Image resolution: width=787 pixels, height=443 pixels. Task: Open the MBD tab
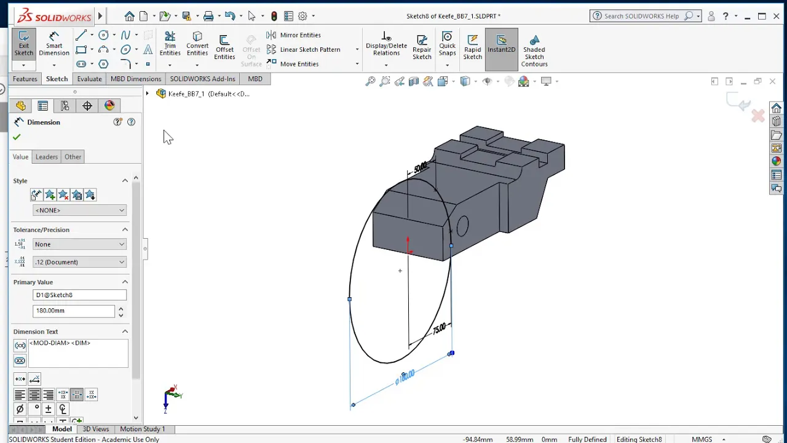(x=255, y=79)
